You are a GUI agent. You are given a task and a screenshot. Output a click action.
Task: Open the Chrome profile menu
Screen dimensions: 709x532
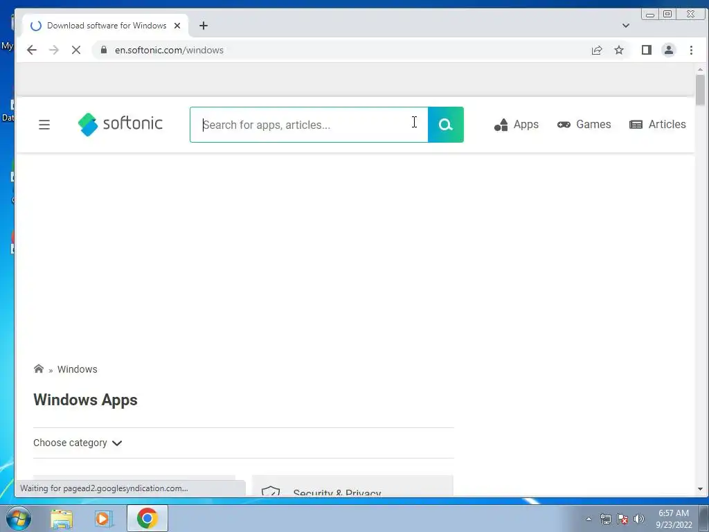click(669, 50)
